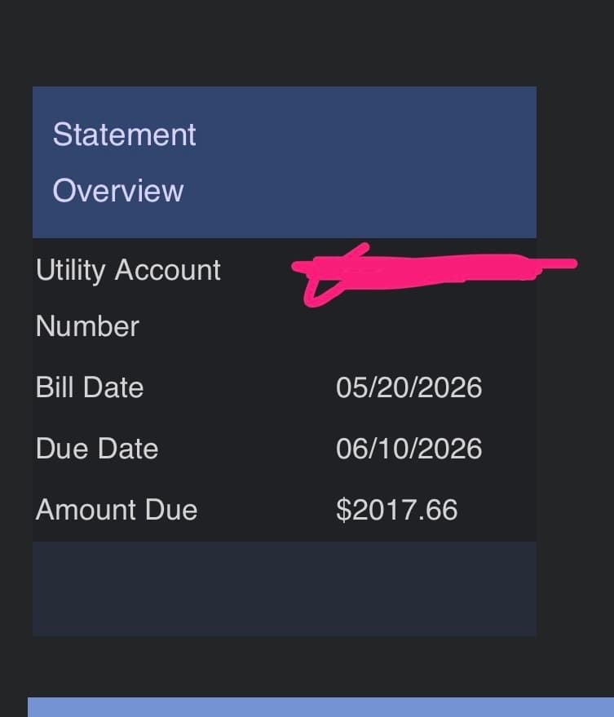The width and height of the screenshot is (614, 717).
Task: Select the due date value 06/10/2026
Action: (409, 449)
